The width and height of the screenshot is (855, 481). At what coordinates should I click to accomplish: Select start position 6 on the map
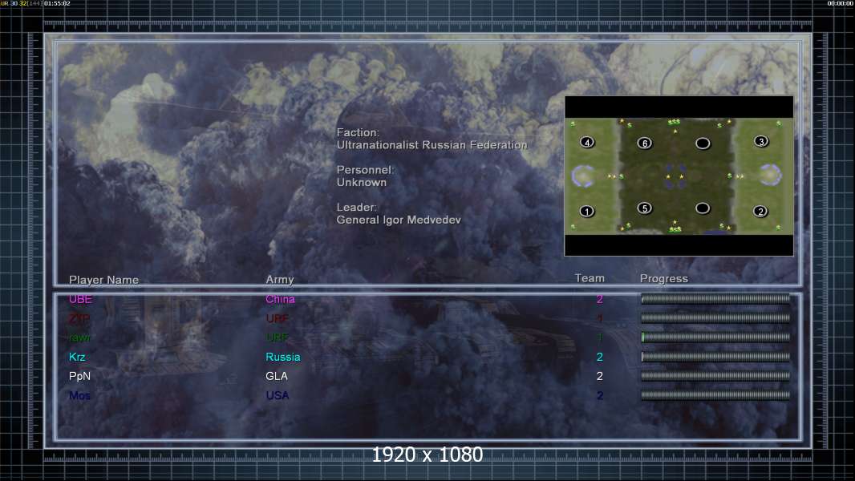(645, 143)
